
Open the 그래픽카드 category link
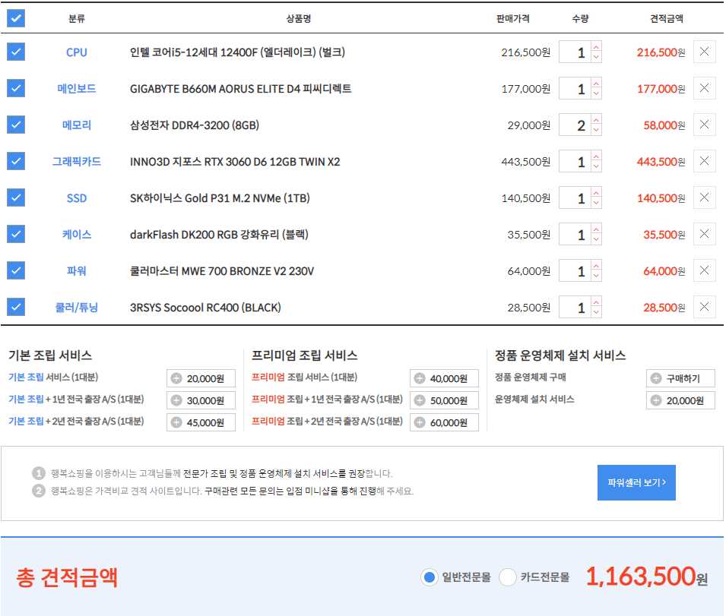point(76,161)
